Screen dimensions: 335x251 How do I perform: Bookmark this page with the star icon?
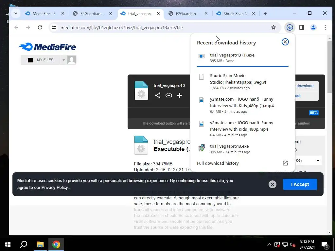coord(273,27)
